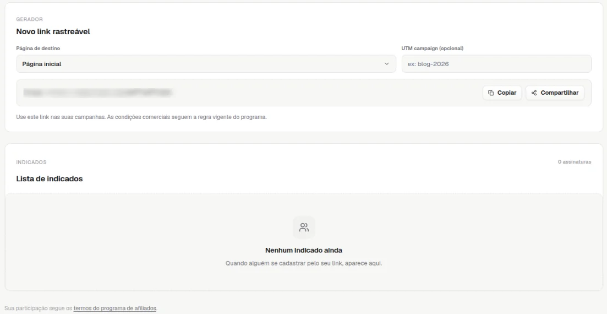The image size is (607, 314).
Task: Click the GERADOR section label
Action: (x=29, y=19)
